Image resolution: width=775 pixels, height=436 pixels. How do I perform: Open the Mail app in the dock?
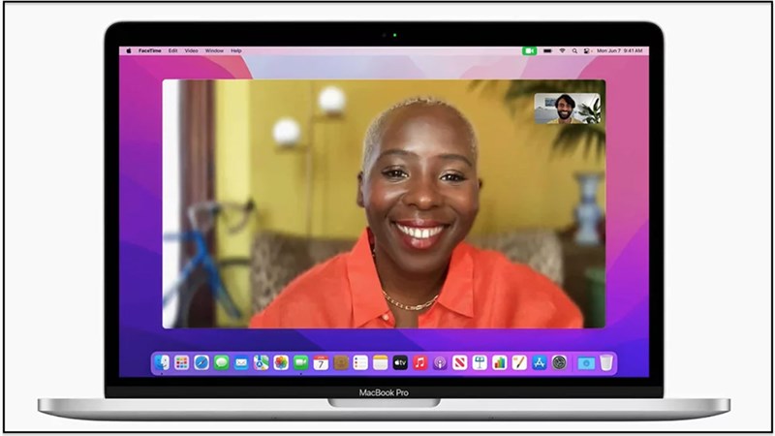[x=241, y=362]
